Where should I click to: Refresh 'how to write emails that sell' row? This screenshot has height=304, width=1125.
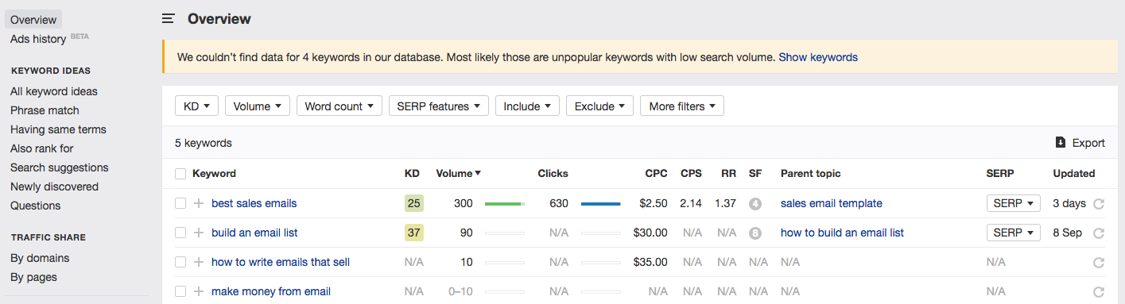pos(1099,263)
